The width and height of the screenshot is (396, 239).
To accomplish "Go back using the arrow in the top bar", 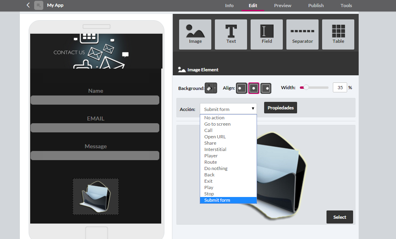I will [28, 5].
